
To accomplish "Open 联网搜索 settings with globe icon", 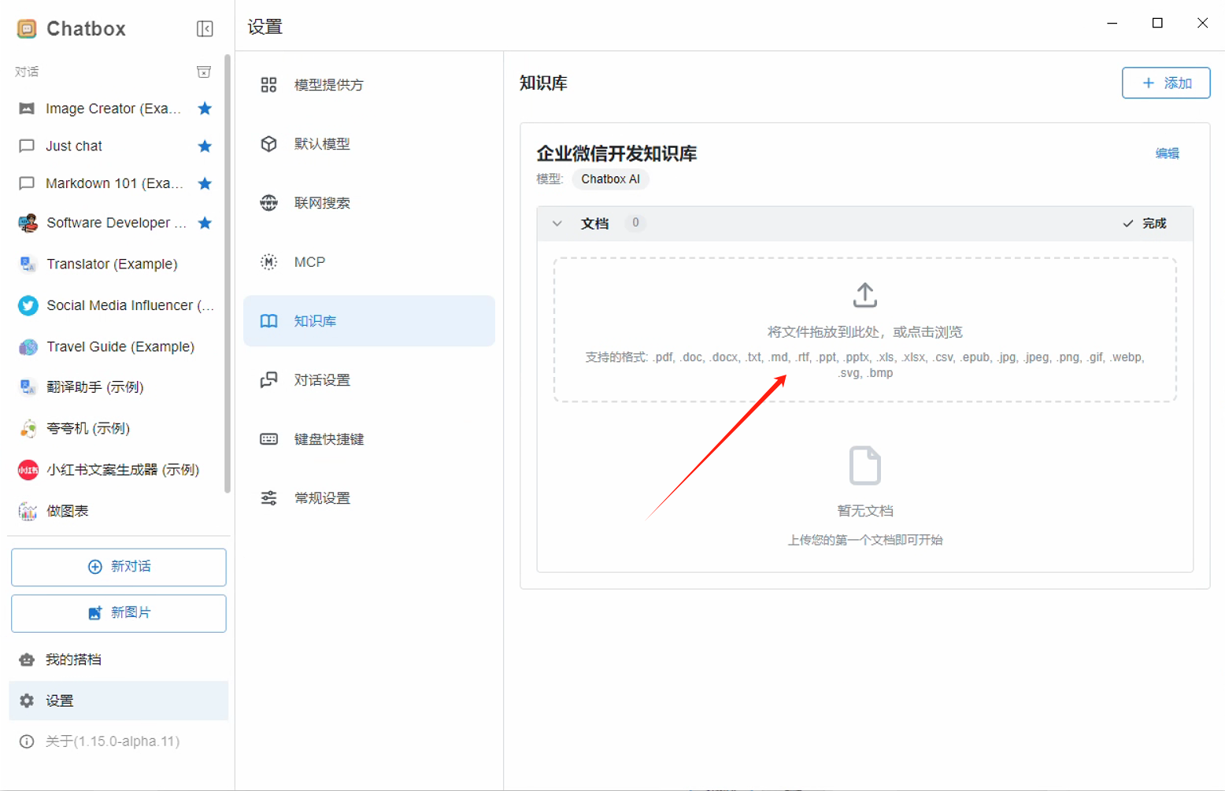I will click(269, 203).
